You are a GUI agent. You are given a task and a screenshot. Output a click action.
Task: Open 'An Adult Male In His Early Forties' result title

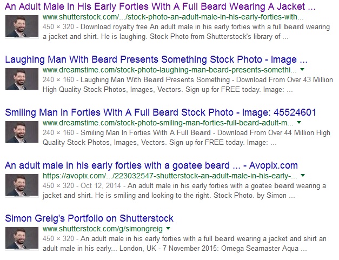(x=160, y=6)
